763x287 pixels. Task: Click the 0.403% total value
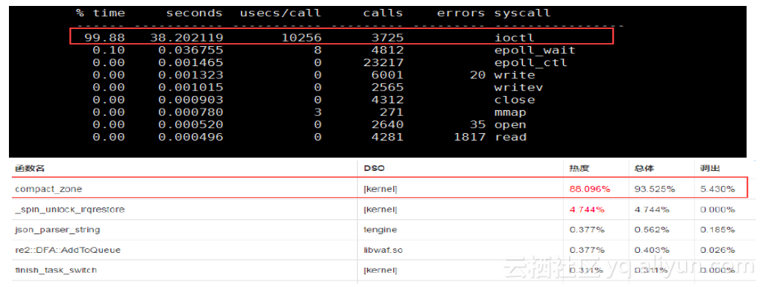(652, 250)
